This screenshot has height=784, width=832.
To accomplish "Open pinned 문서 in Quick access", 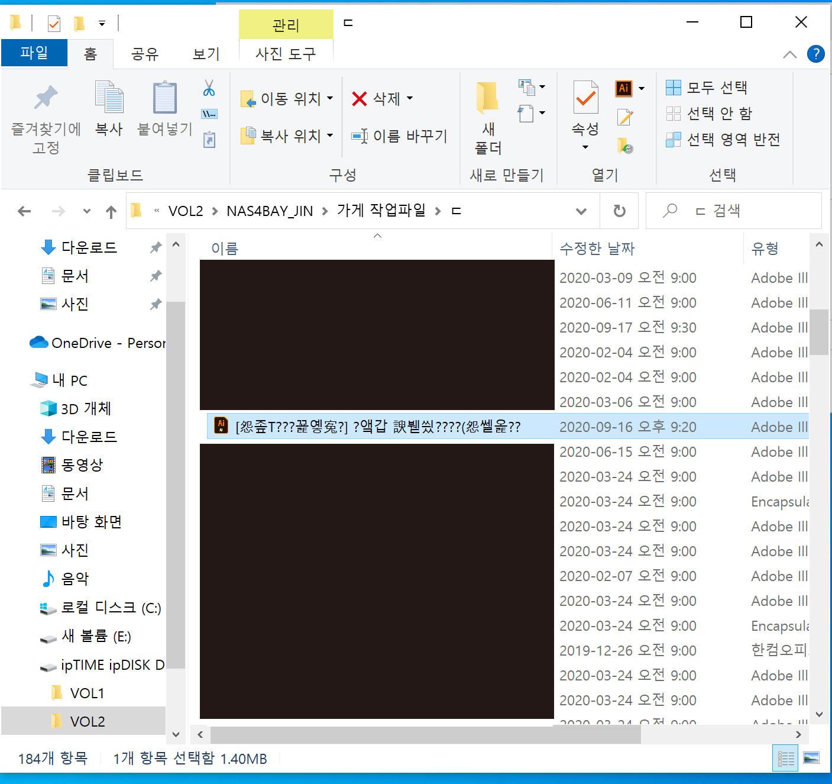I will click(75, 276).
